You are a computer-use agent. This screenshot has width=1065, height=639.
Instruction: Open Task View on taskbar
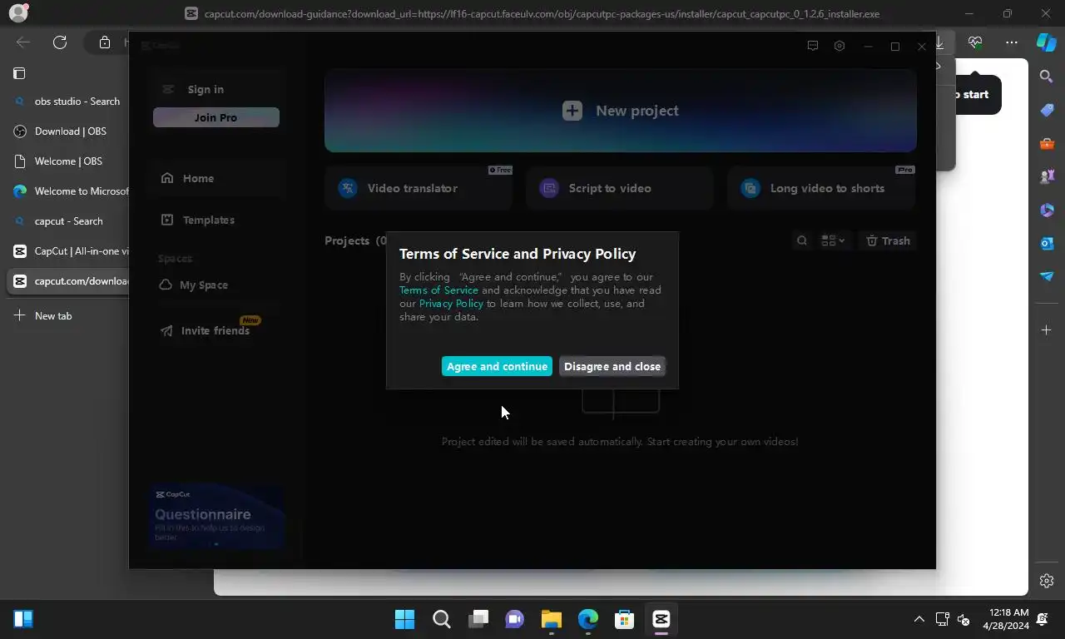click(x=478, y=619)
